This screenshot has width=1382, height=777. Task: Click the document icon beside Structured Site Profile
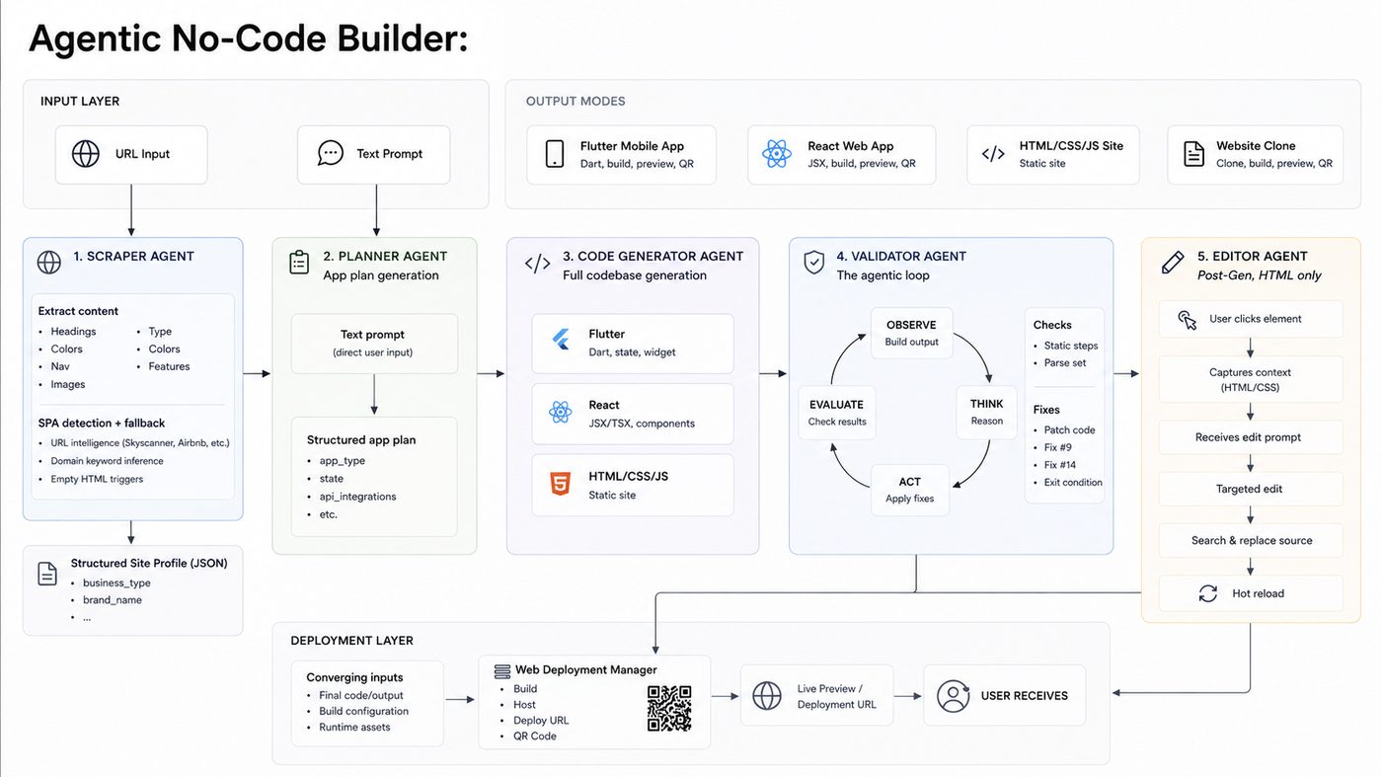click(47, 574)
